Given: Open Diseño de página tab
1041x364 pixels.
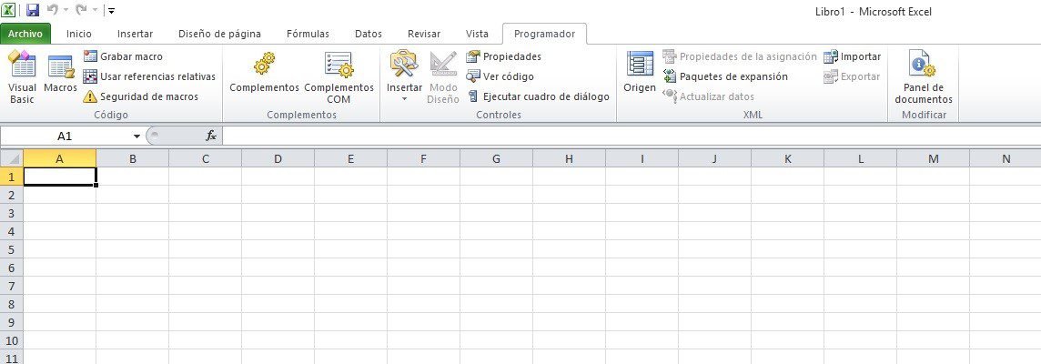Looking at the screenshot, I should (x=219, y=34).
